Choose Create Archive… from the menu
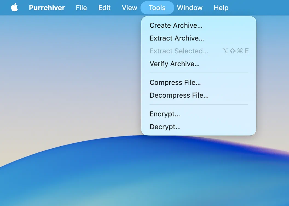 tap(199, 25)
